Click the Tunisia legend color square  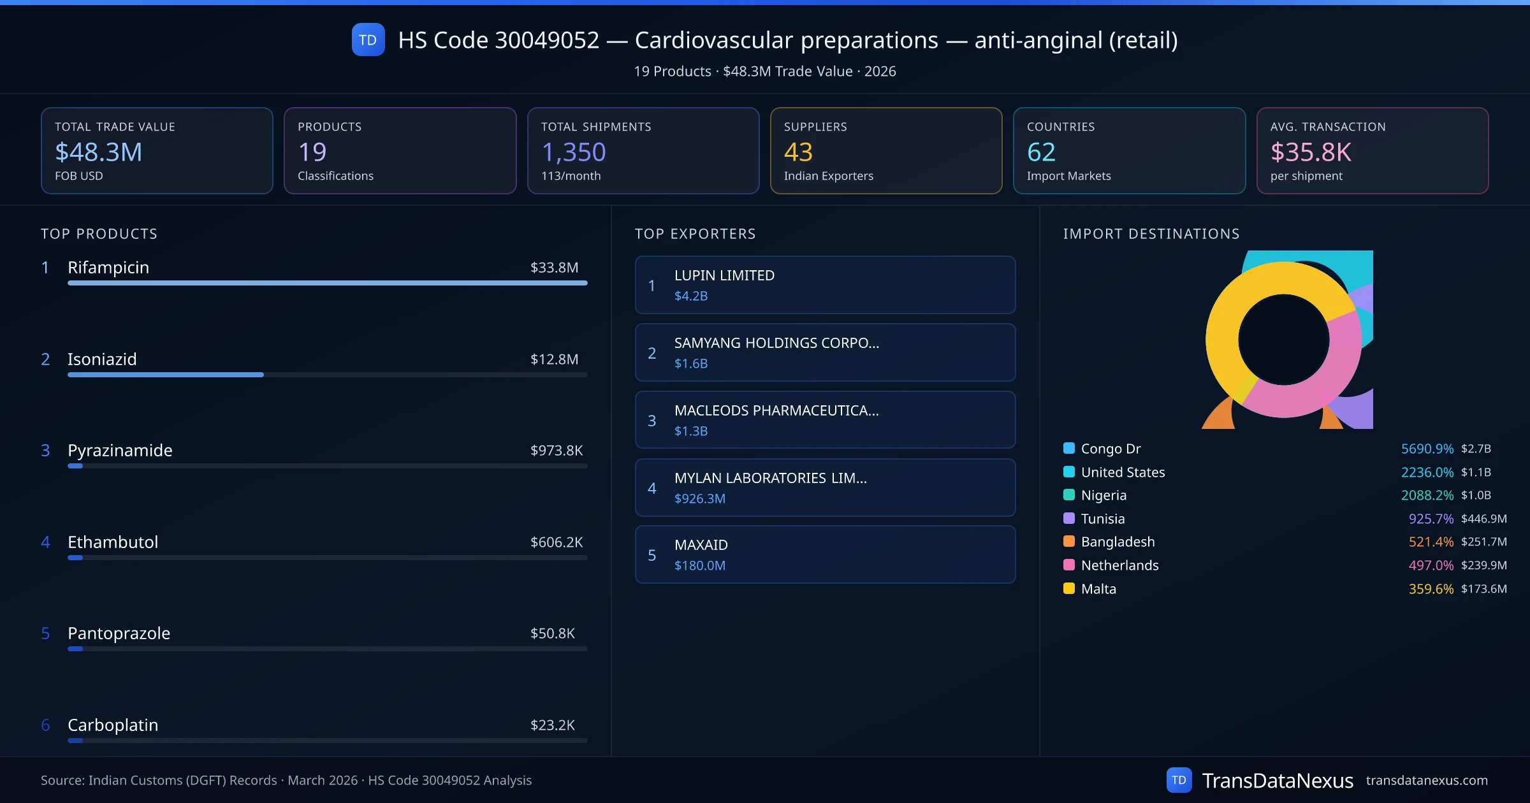coord(1069,518)
